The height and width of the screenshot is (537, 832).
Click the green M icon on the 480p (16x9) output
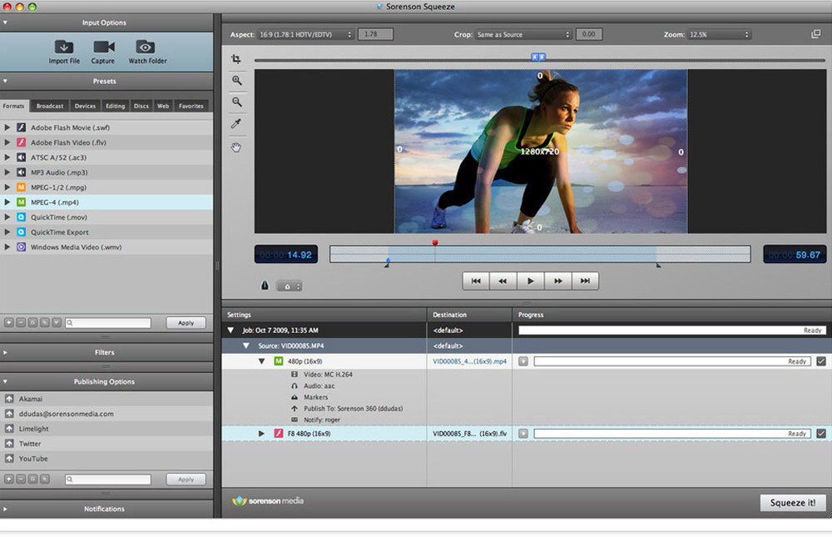(279, 361)
